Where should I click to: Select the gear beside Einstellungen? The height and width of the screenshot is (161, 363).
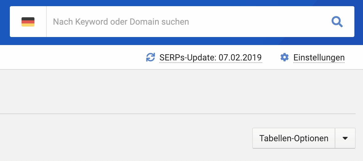point(285,57)
